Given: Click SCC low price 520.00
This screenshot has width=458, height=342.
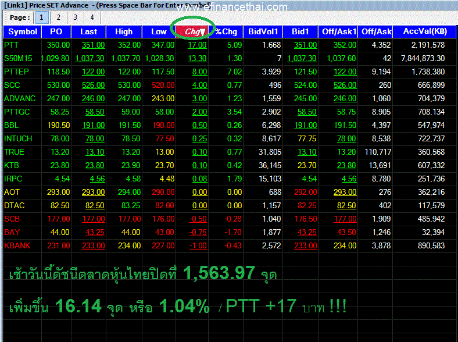Looking at the screenshot, I should 163,85.
